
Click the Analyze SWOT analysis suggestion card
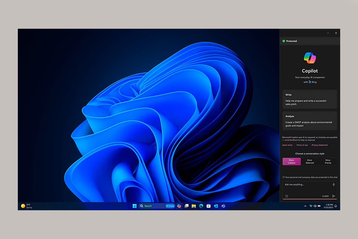pos(310,121)
